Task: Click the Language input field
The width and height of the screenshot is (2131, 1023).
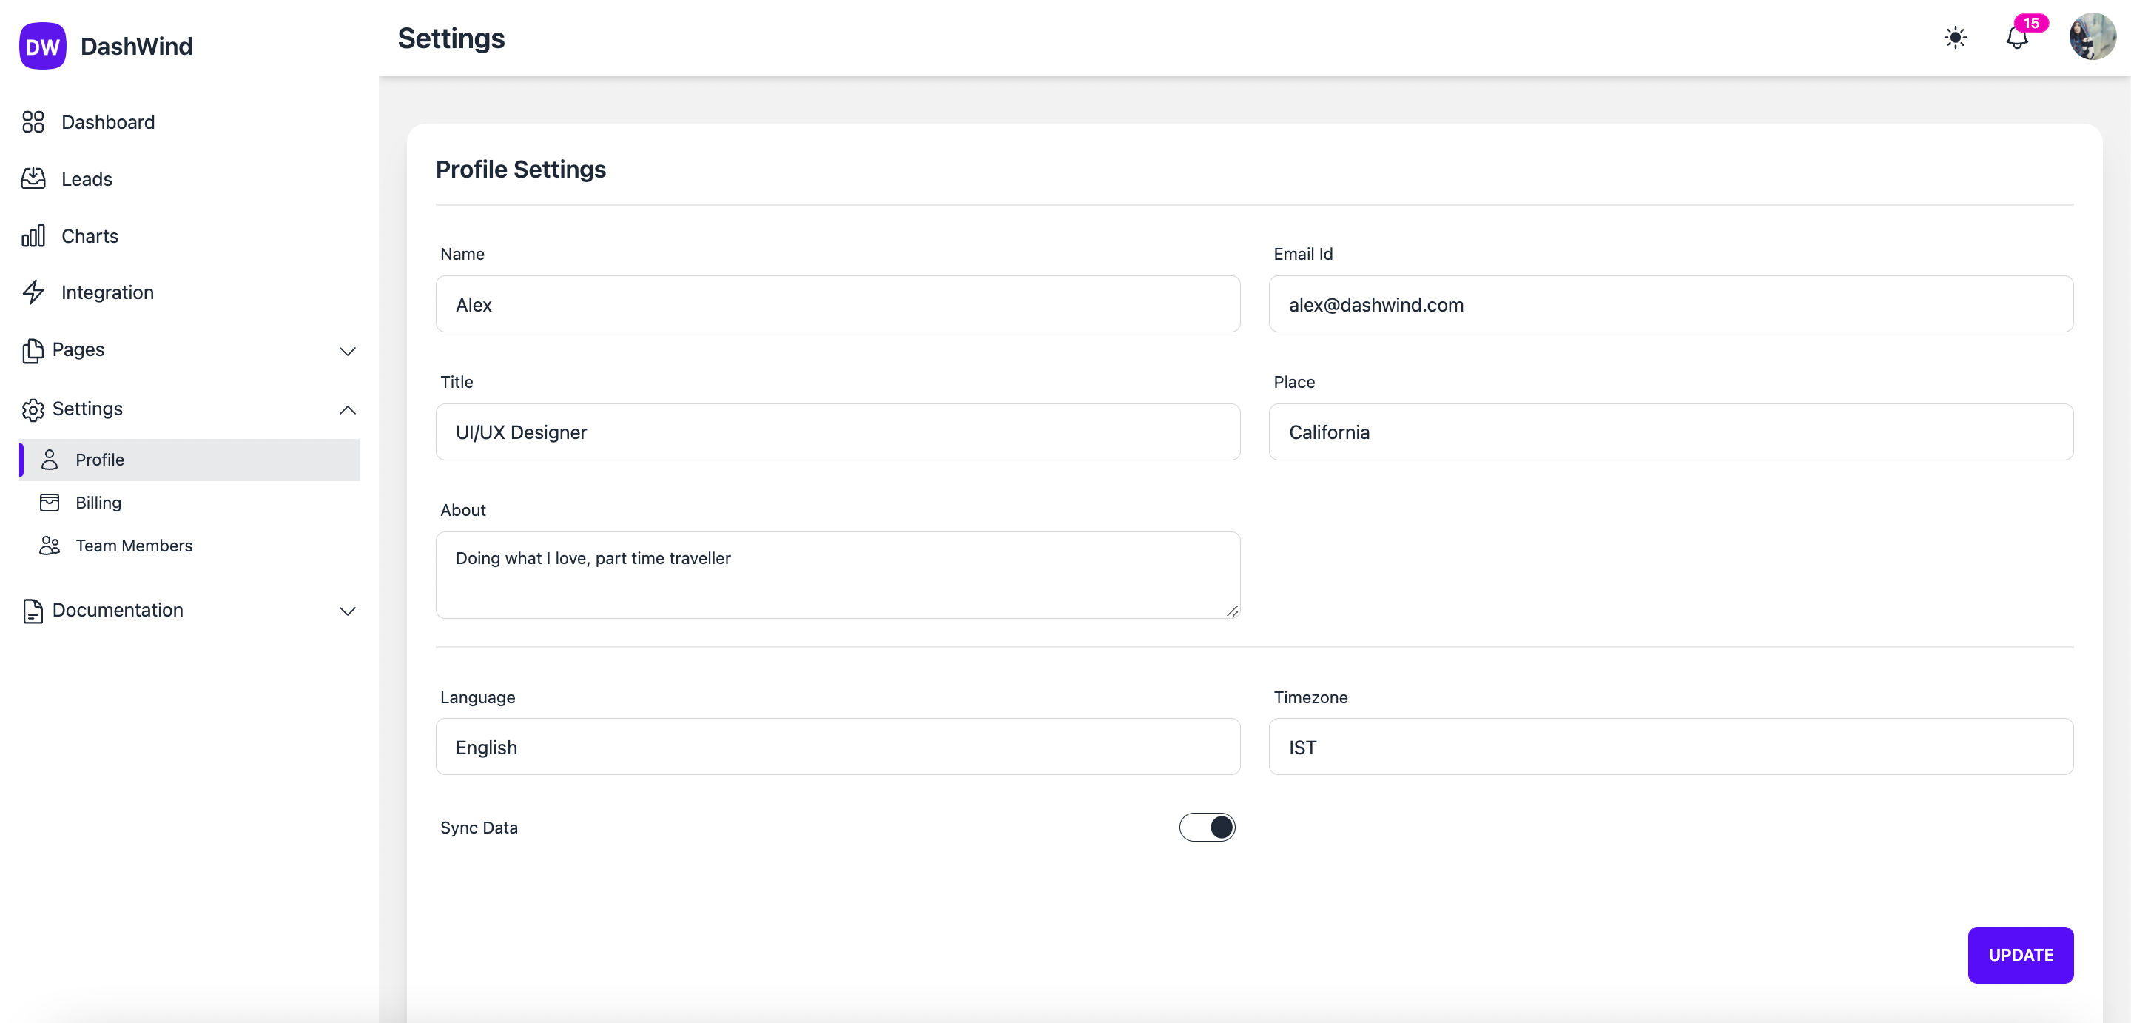Action: (x=837, y=745)
